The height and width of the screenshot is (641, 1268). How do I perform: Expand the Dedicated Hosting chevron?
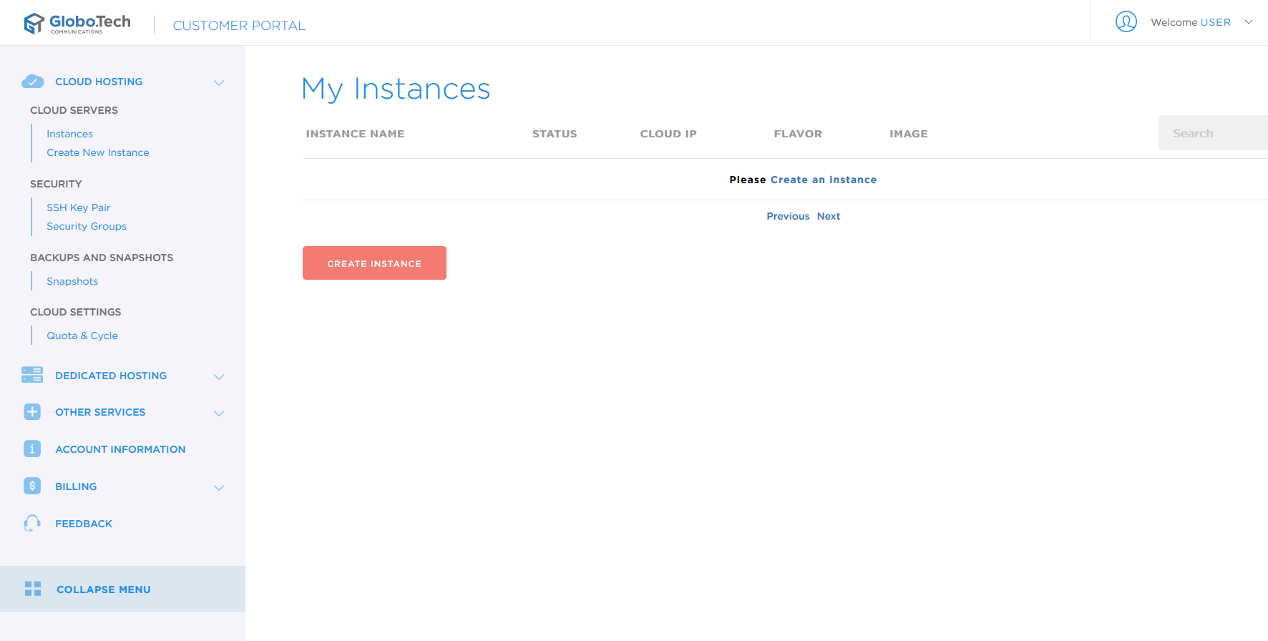tap(219, 376)
